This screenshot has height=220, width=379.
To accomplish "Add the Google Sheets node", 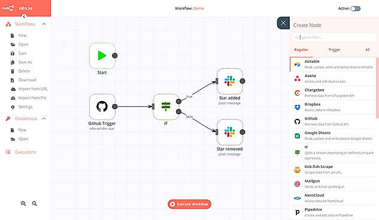I will pos(333,136).
